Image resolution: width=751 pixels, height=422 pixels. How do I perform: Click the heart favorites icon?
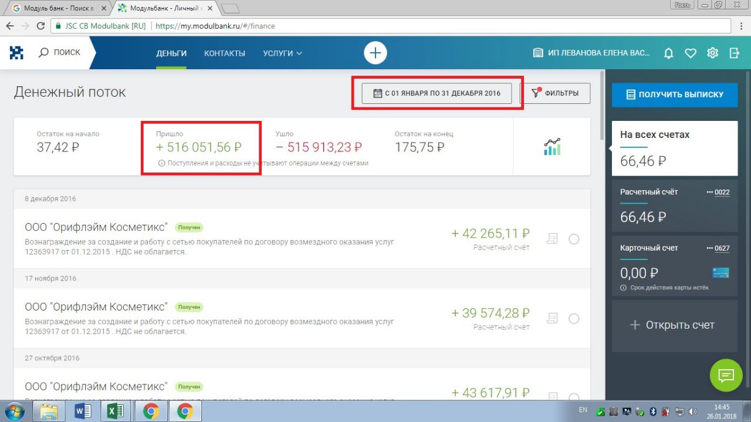coord(691,53)
